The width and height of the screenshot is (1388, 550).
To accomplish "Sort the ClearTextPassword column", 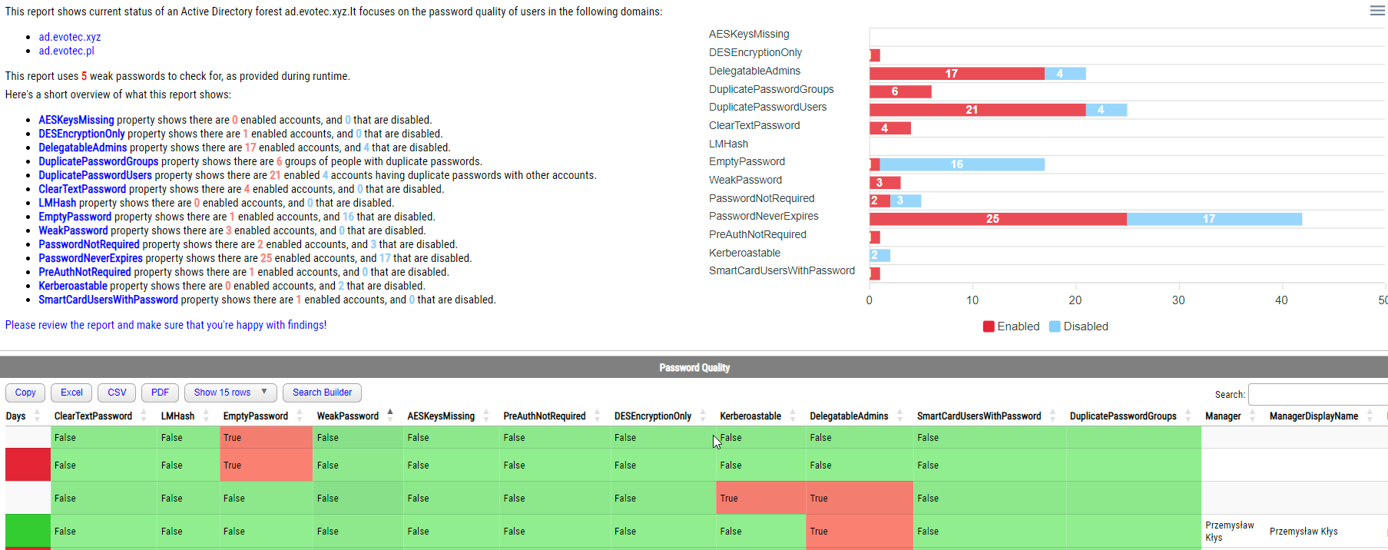I will click(143, 416).
